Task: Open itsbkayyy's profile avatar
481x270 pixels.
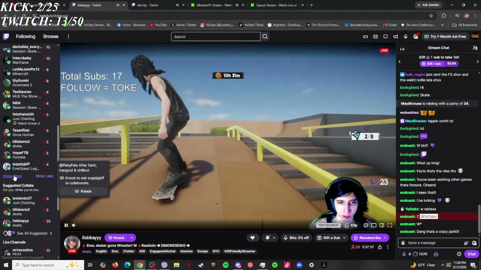Action: [72, 243]
